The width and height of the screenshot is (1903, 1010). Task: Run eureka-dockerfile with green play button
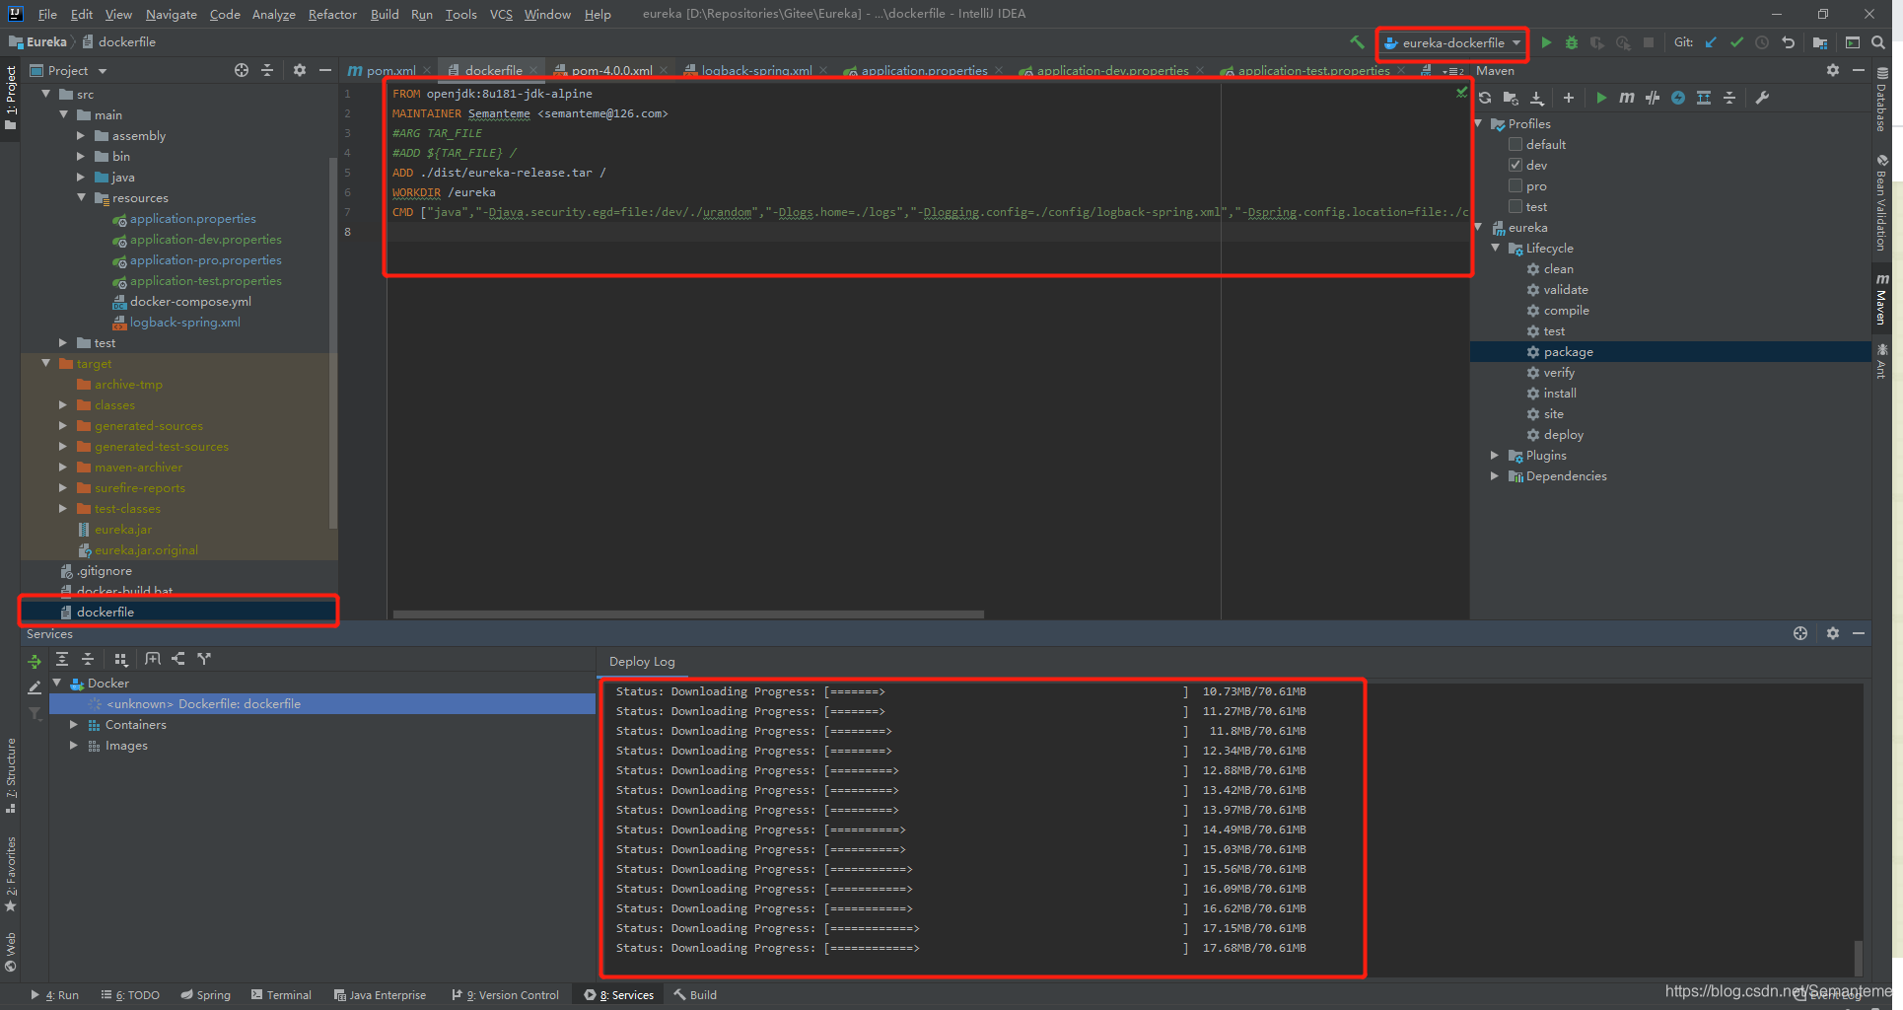1546,42
